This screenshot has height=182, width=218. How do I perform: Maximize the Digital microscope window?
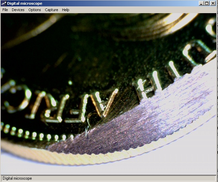(207, 3)
